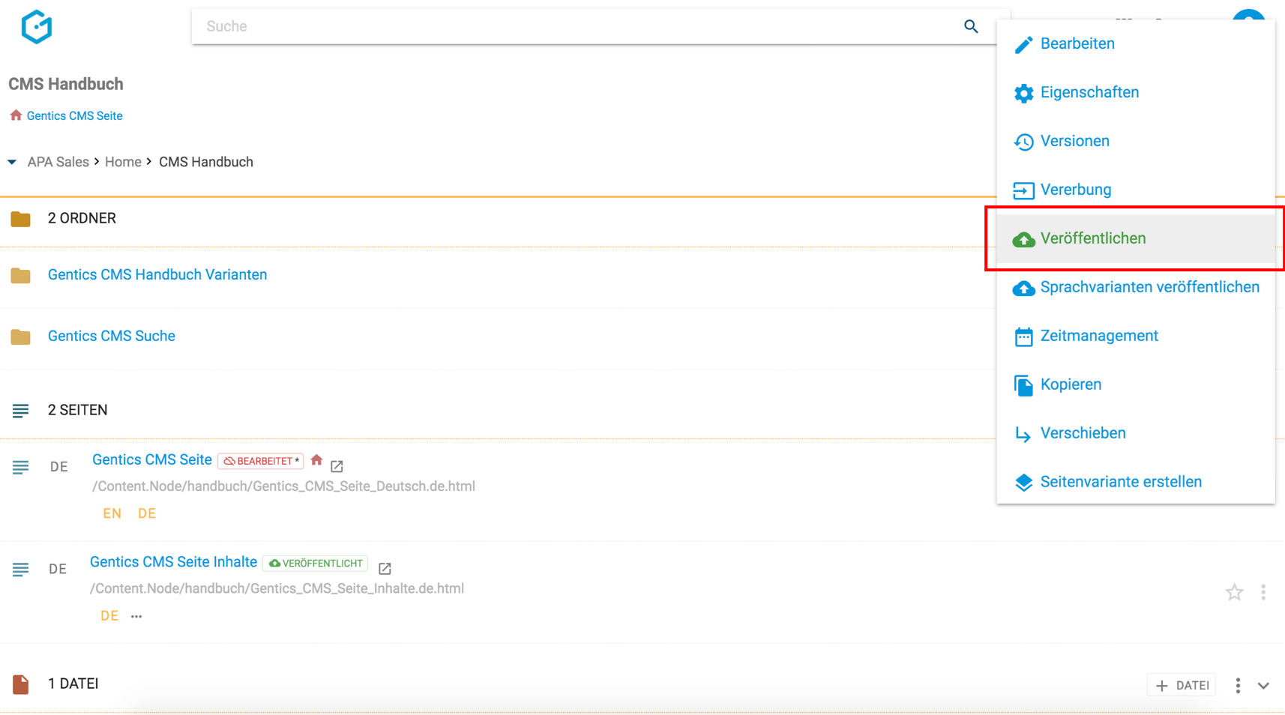
Task: Click the 2 SEITEN header text
Action: point(77,410)
